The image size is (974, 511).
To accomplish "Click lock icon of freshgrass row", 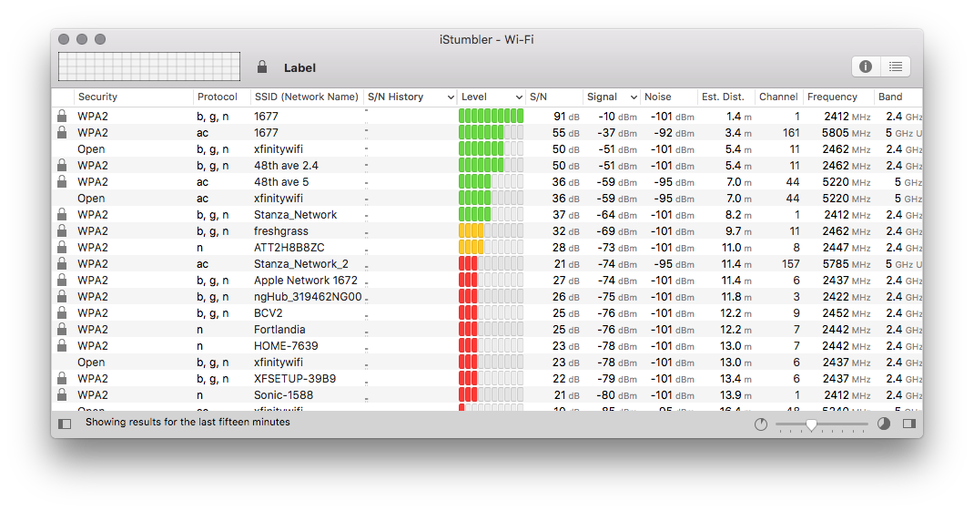I will pos(62,230).
